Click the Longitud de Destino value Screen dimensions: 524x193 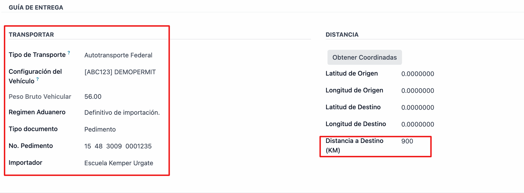click(417, 125)
